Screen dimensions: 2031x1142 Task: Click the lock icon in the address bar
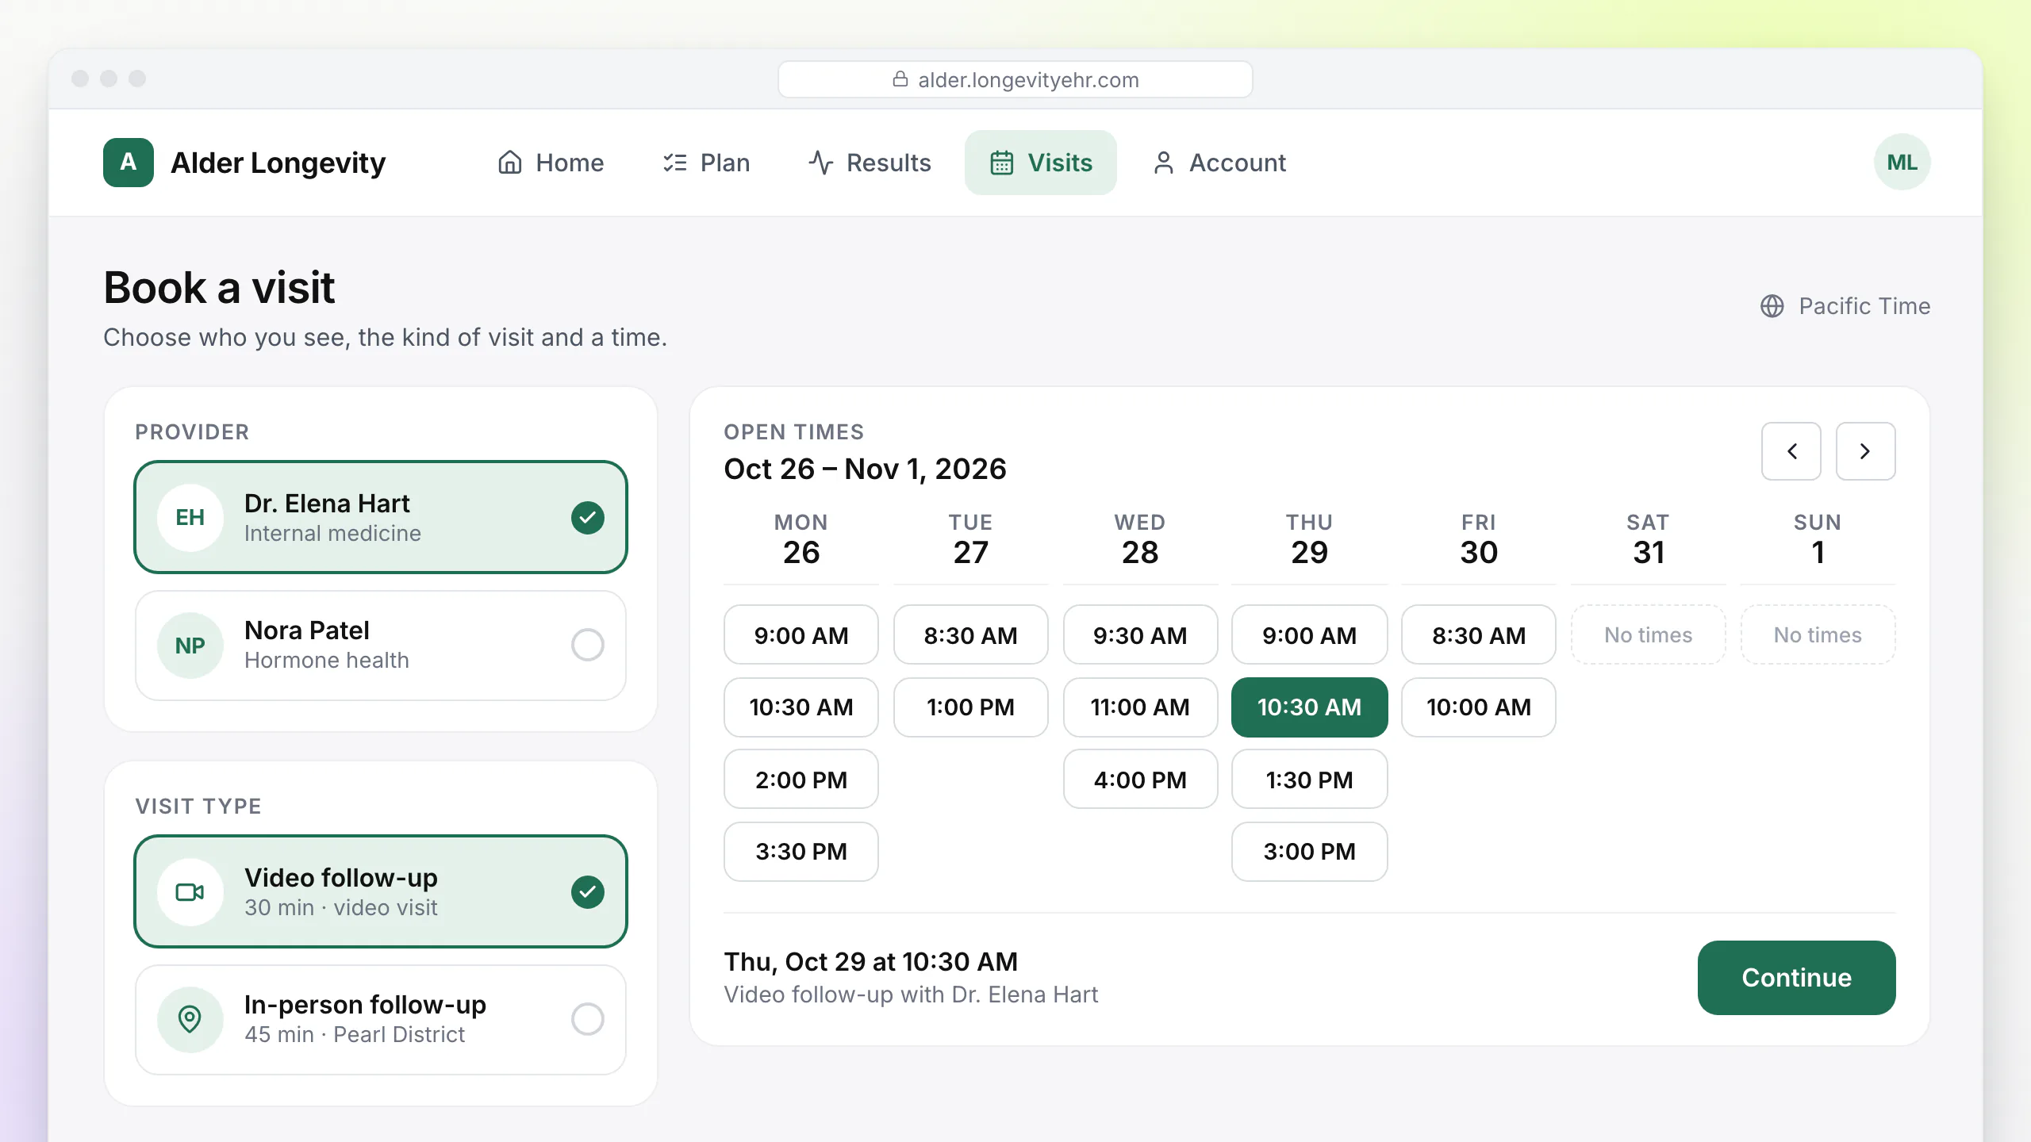[900, 79]
